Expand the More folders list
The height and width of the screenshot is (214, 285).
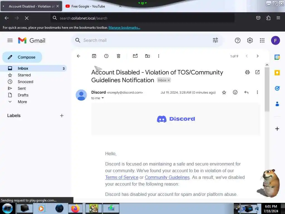tap(22, 102)
